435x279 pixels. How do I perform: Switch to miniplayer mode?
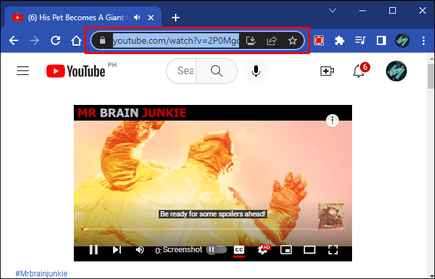(x=286, y=250)
